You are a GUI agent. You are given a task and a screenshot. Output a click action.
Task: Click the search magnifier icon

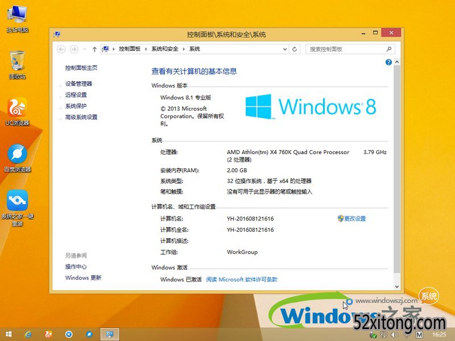[x=389, y=49]
